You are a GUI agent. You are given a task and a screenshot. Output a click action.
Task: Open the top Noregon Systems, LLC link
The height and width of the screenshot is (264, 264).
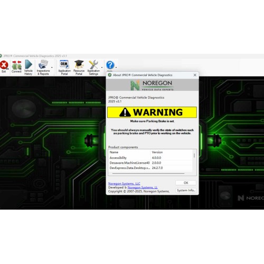coord(124,184)
